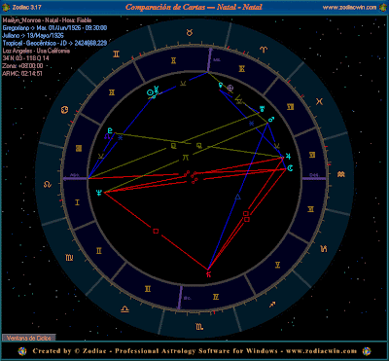The height and width of the screenshot is (361, 389).
Task: Select the Libra scales symbol
Action: click(x=124, y=309)
